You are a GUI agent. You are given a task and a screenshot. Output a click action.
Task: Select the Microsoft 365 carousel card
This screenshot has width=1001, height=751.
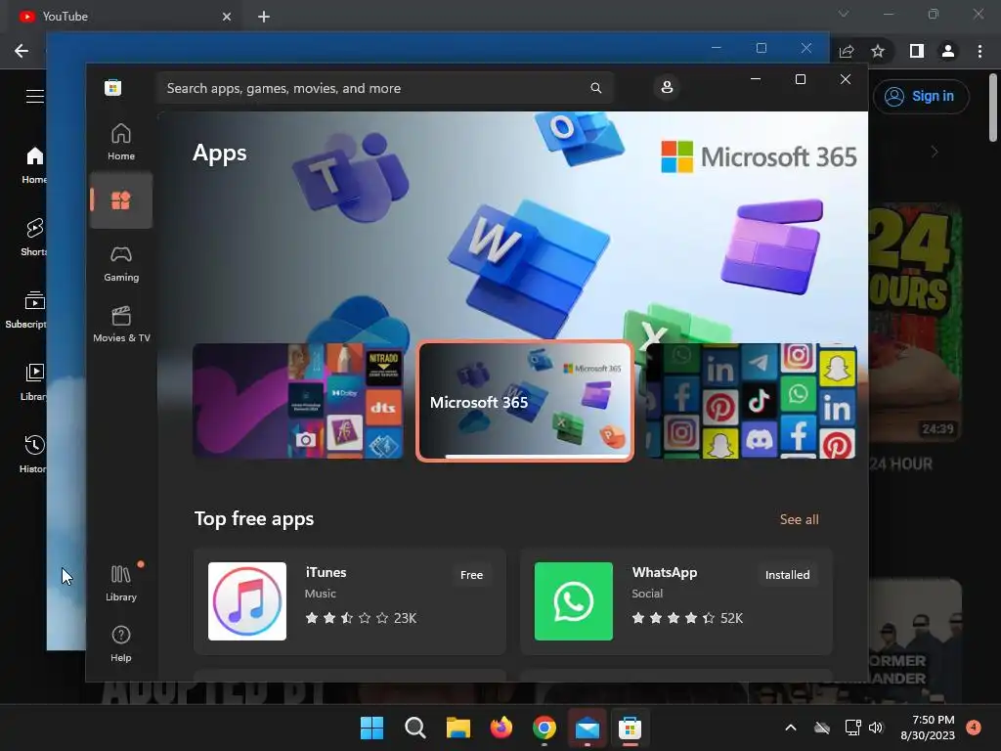[x=525, y=401]
